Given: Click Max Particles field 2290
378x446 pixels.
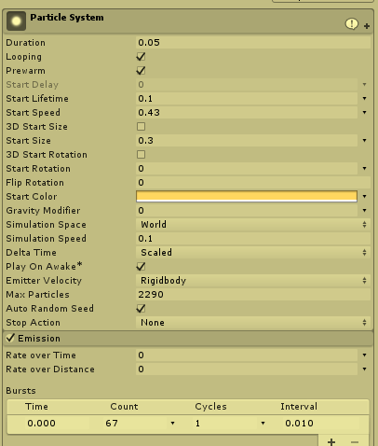Looking at the screenshot, I should click(x=253, y=295).
